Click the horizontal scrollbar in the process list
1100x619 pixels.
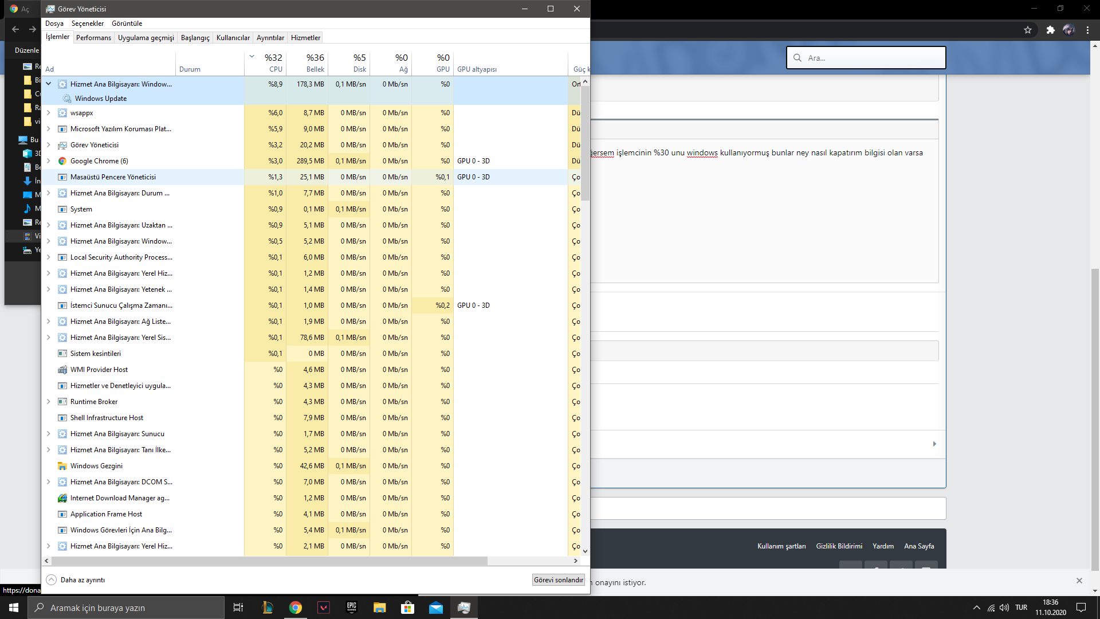(269, 561)
